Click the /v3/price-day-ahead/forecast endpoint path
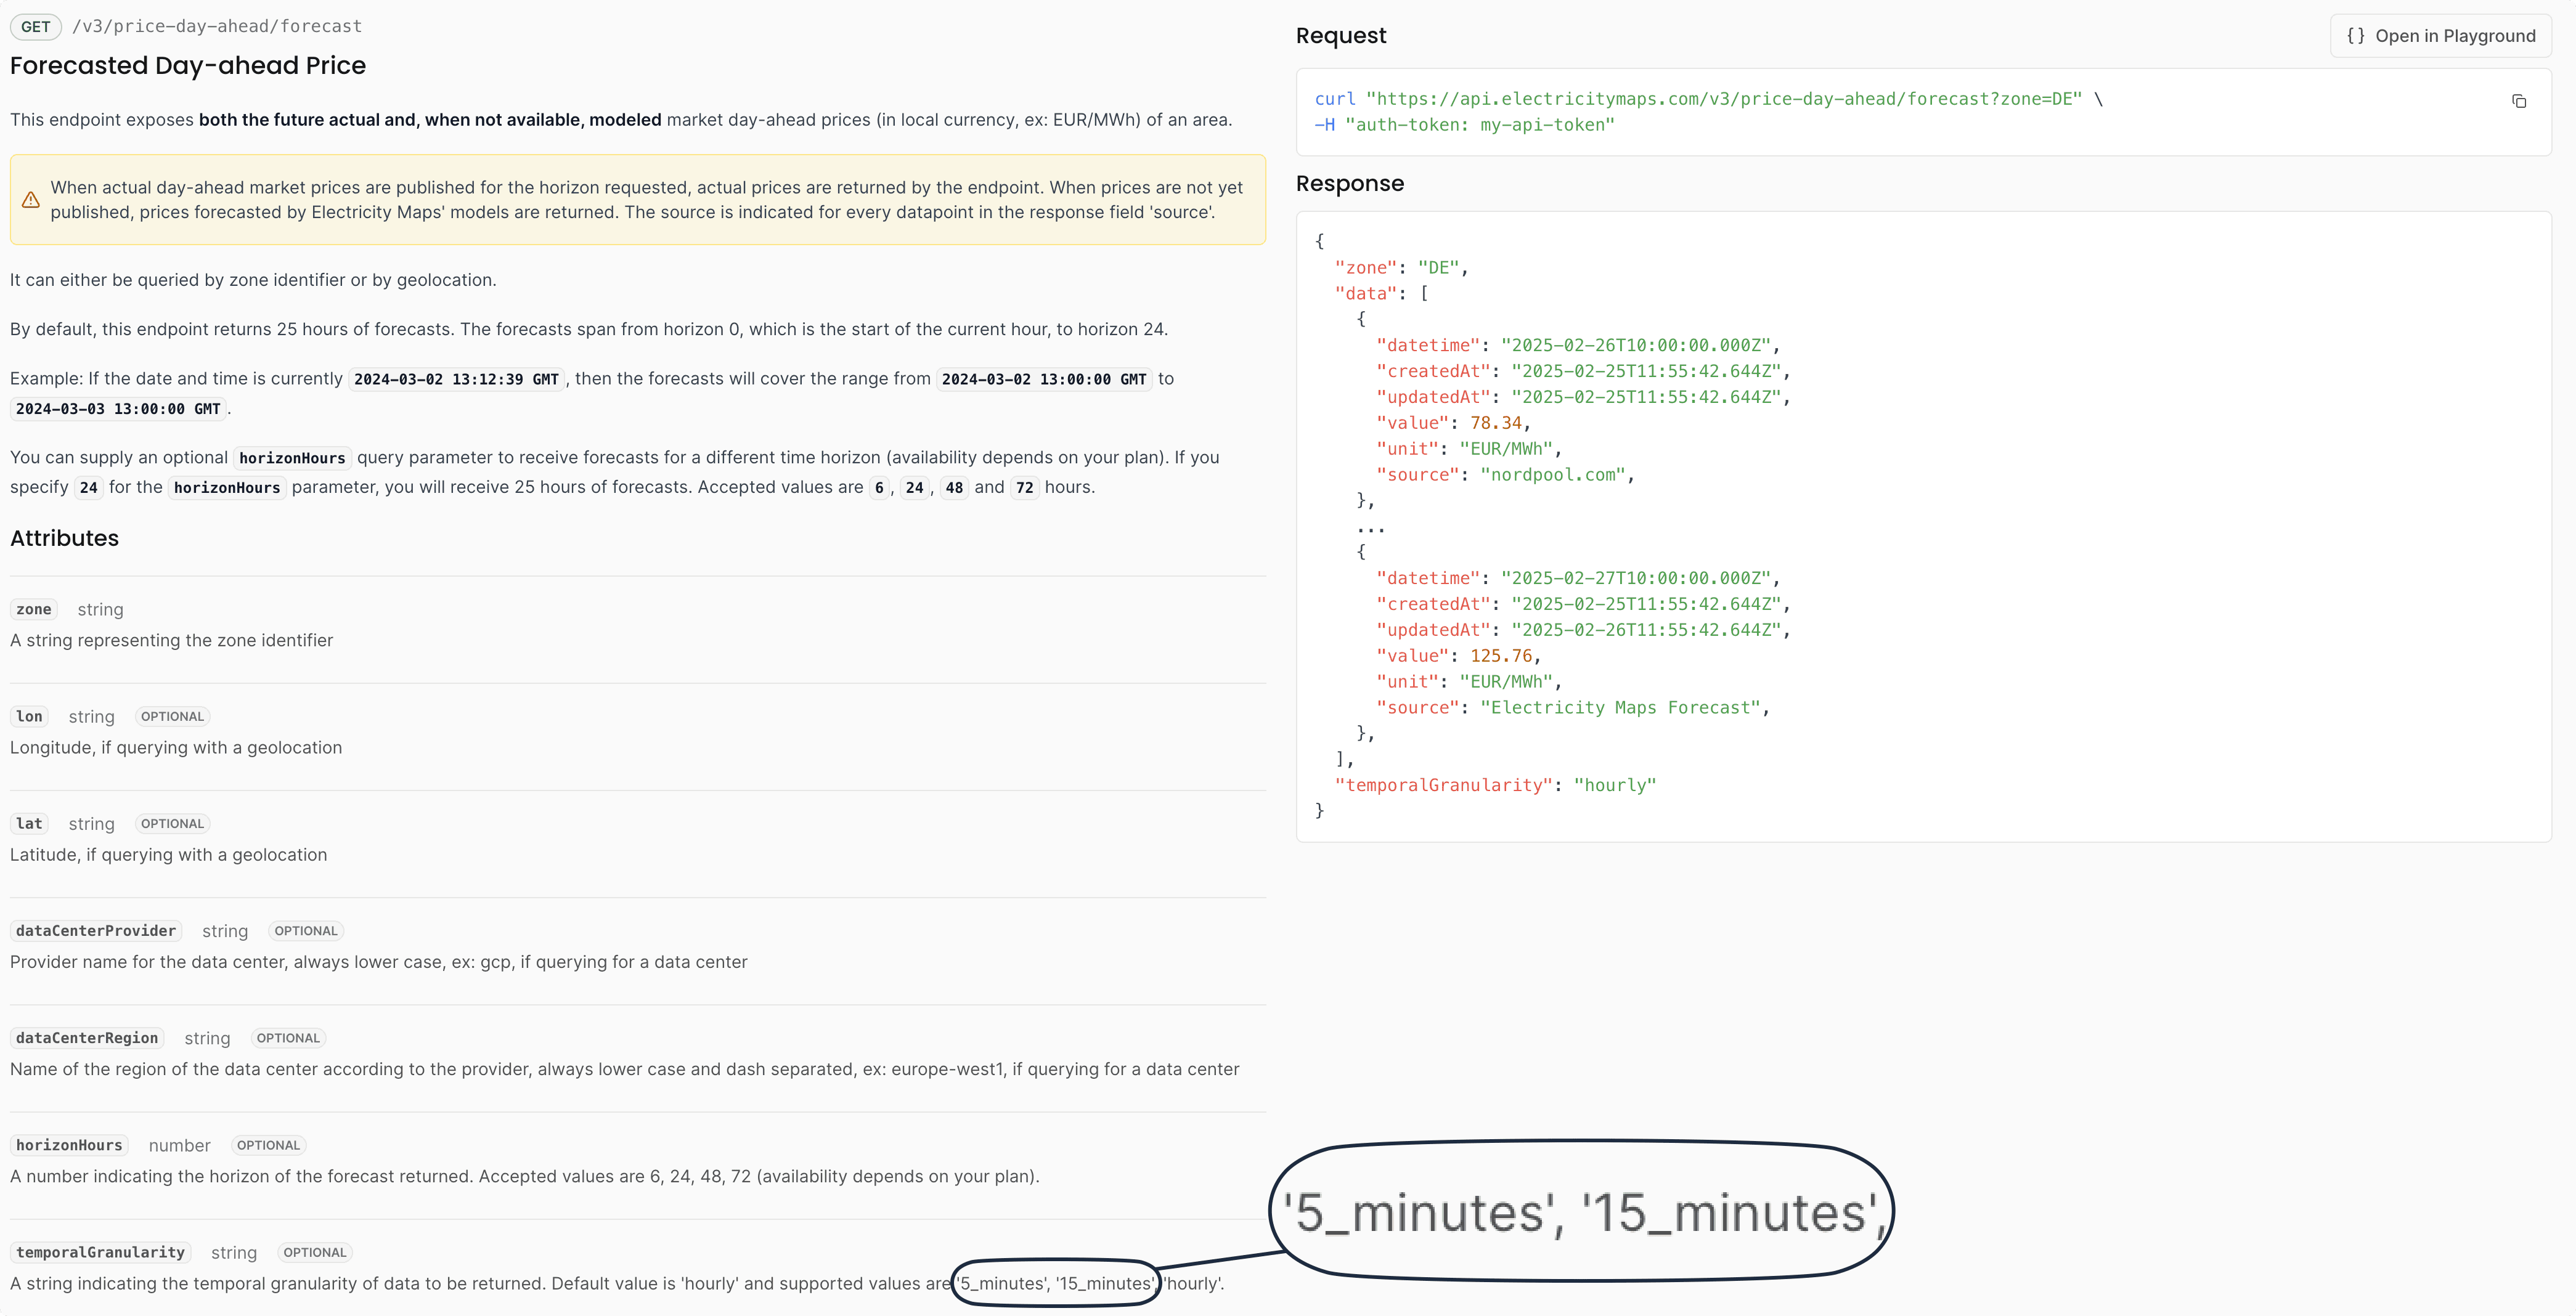 pyautogui.click(x=217, y=27)
